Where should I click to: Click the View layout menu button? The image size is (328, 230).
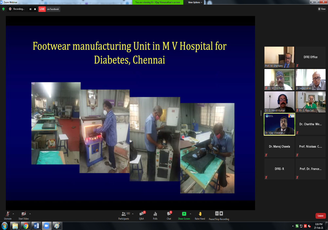[x=321, y=9]
